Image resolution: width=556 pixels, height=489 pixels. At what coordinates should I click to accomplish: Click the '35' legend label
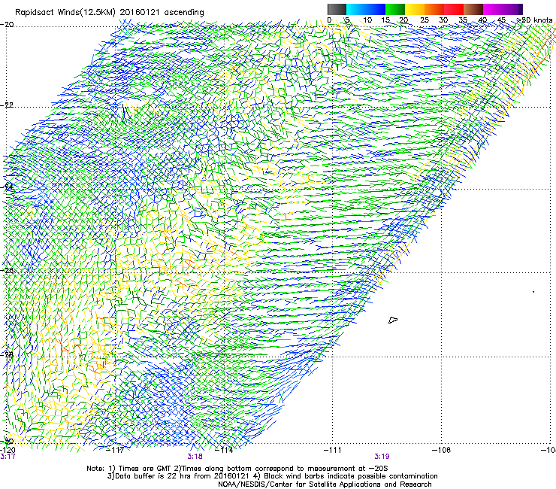[x=463, y=20]
